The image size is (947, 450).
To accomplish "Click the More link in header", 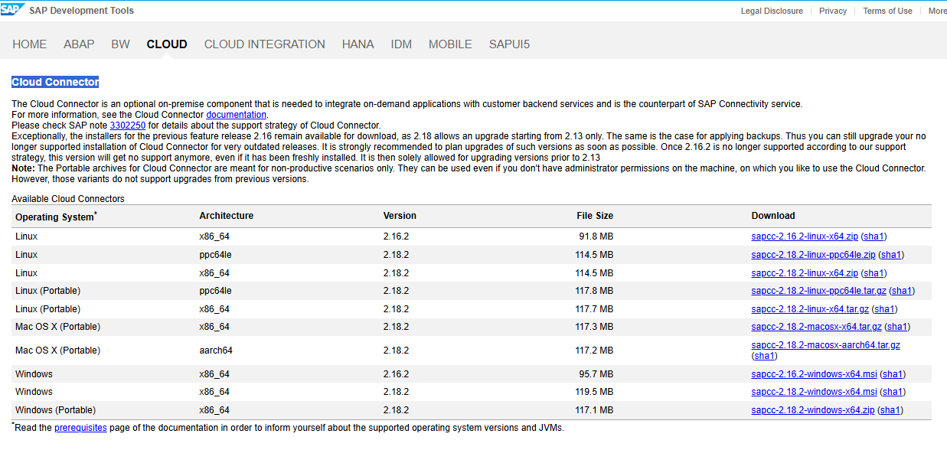I will 937,11.
